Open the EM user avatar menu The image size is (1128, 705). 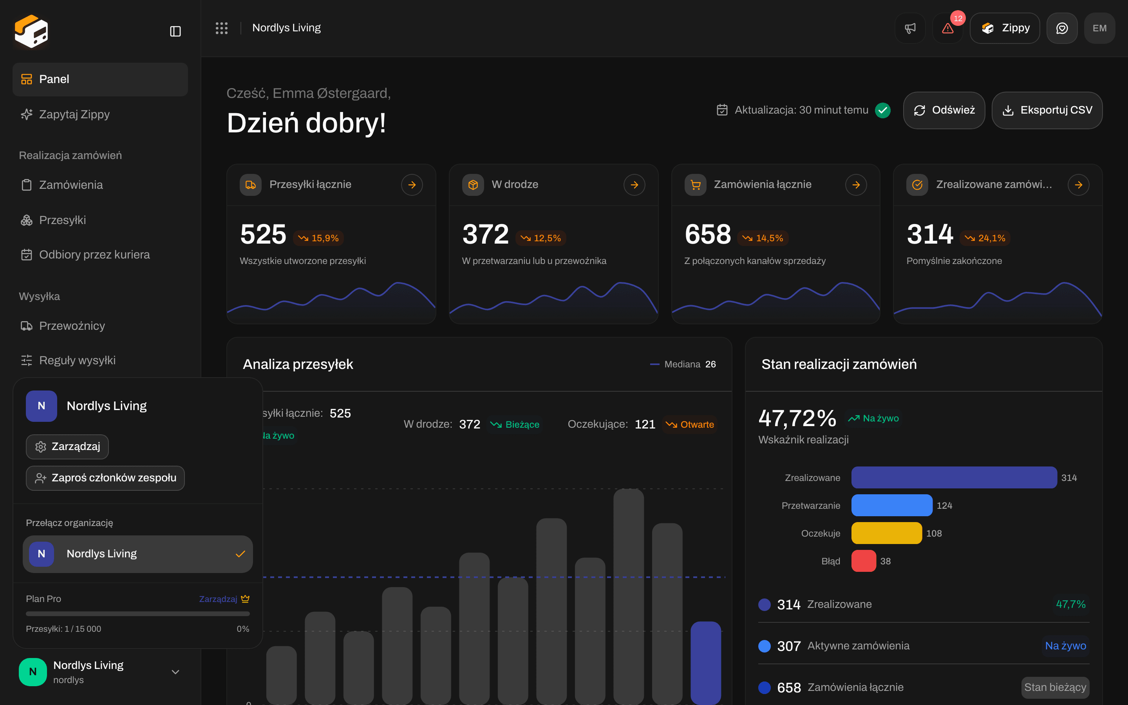(x=1099, y=28)
